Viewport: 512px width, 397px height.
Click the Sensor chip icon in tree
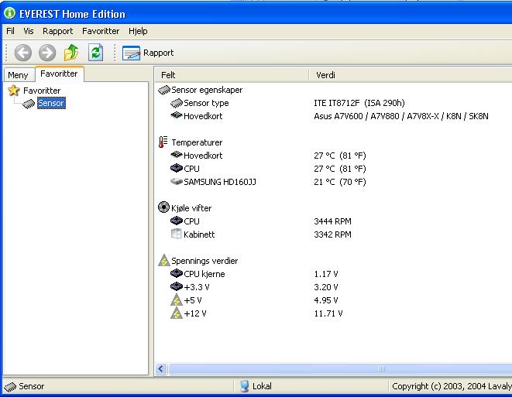29,104
